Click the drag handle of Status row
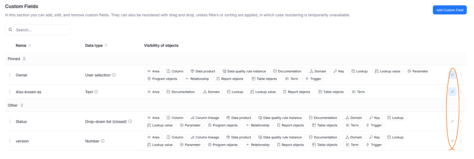474x159 pixels. [x=10, y=121]
